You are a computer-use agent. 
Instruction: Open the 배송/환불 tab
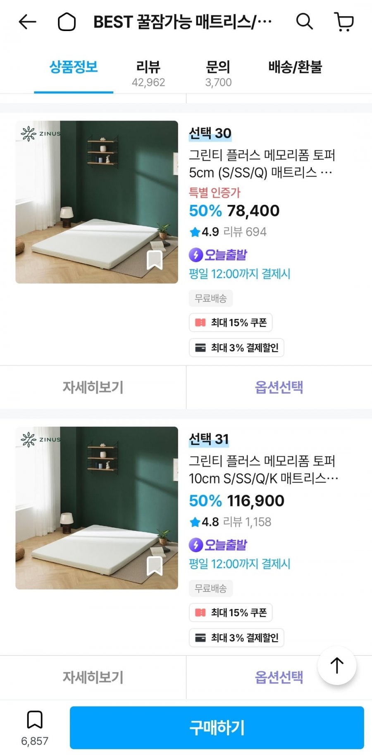[295, 67]
